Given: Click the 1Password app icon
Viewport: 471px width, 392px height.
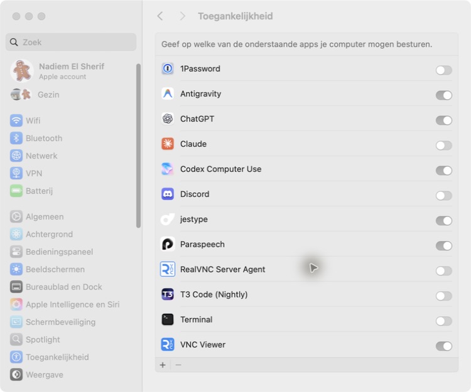Looking at the screenshot, I should pos(168,69).
